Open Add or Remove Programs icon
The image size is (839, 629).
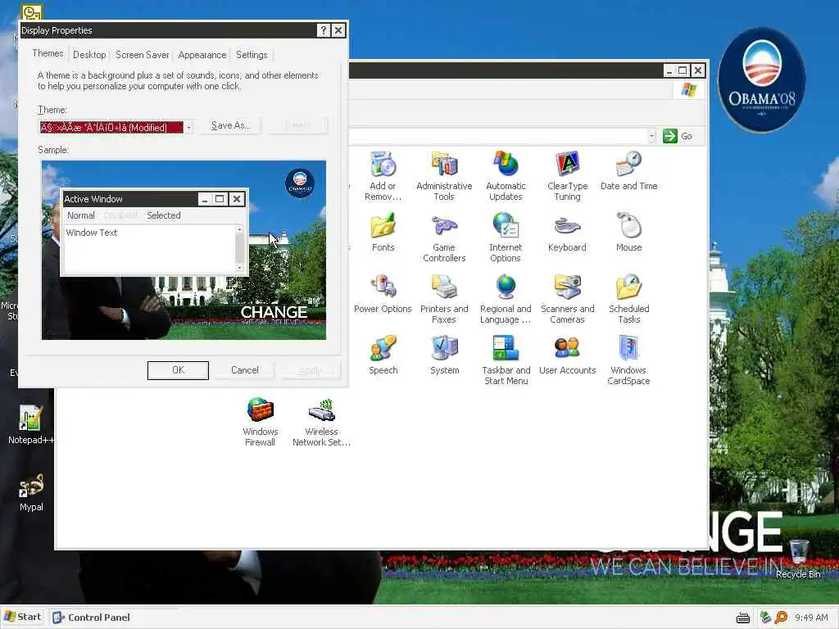coord(383,176)
